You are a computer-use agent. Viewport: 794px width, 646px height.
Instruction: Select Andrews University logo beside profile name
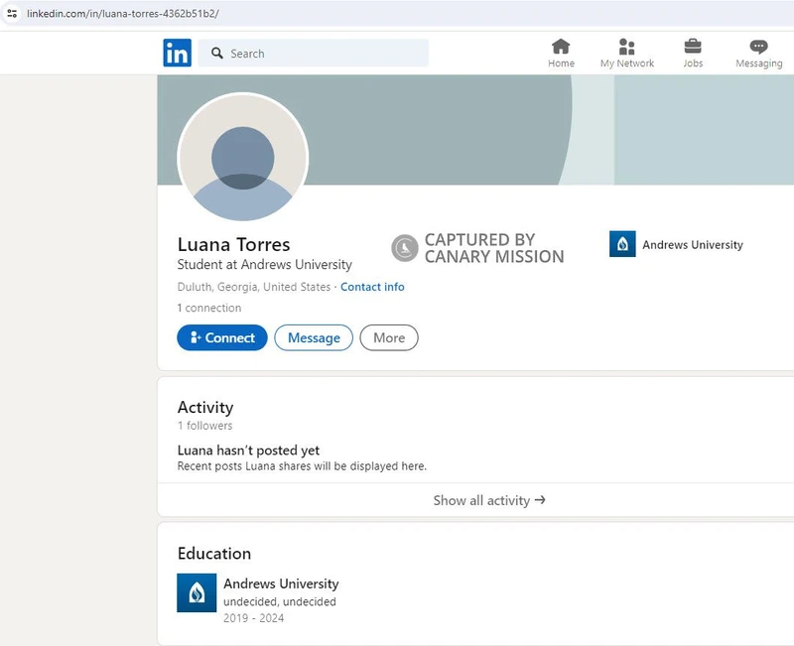(622, 244)
